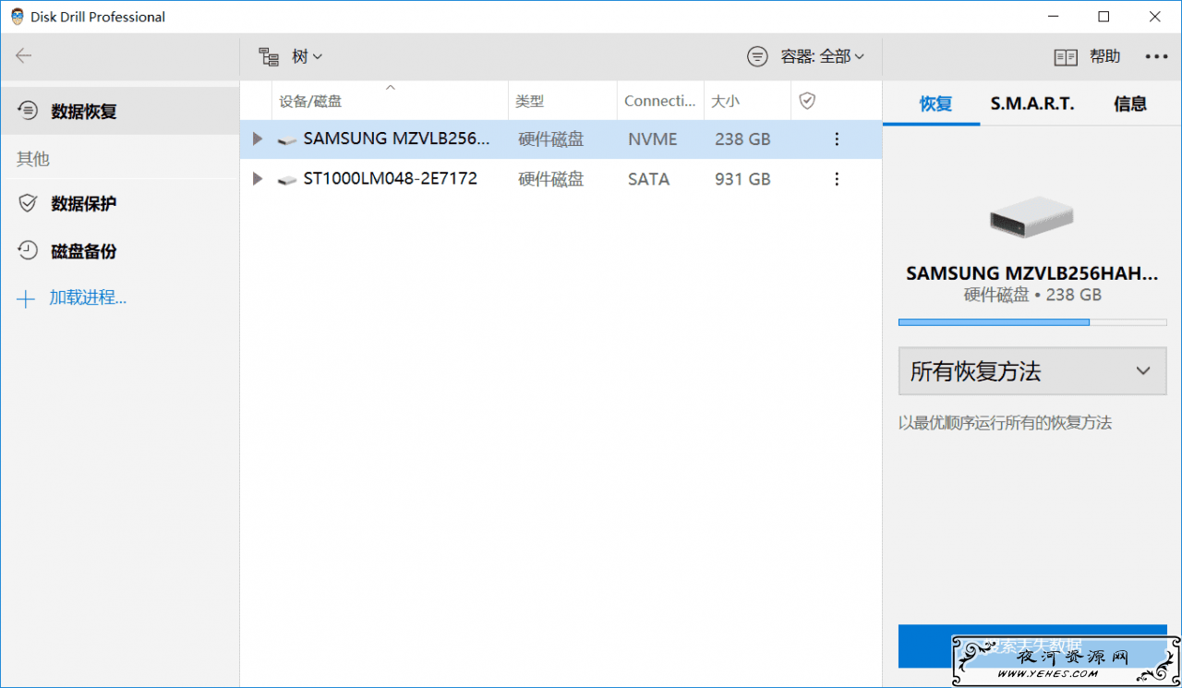Image resolution: width=1182 pixels, height=688 pixels.
Task: Sort by 设备/磁盘 column header
Action: tap(390, 101)
